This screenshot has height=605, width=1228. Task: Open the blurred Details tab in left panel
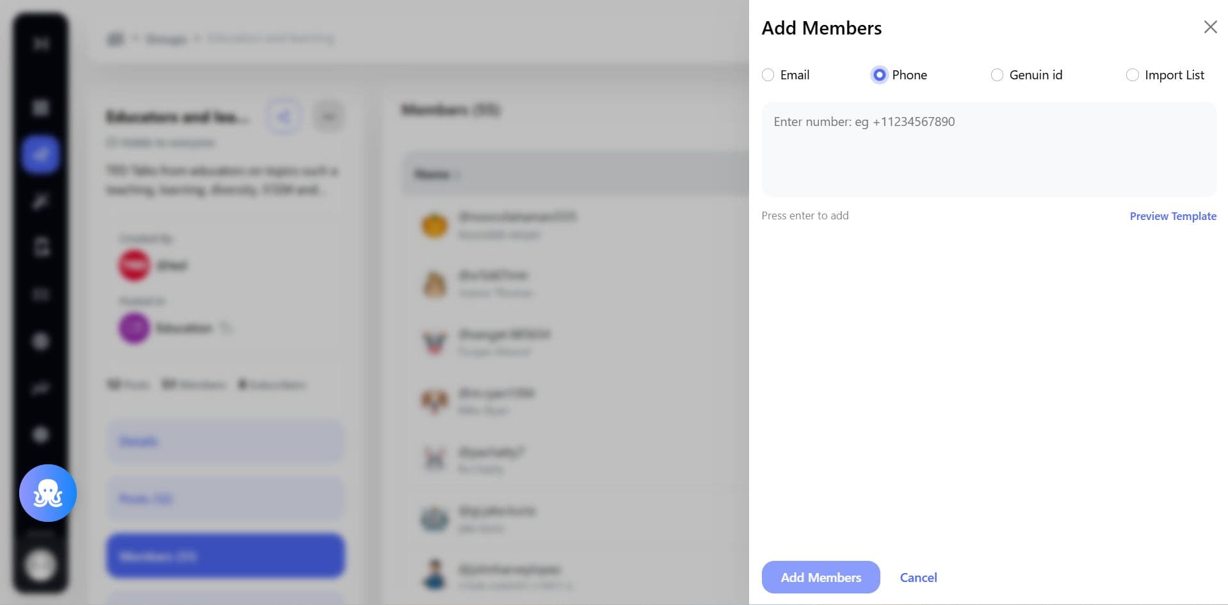225,441
